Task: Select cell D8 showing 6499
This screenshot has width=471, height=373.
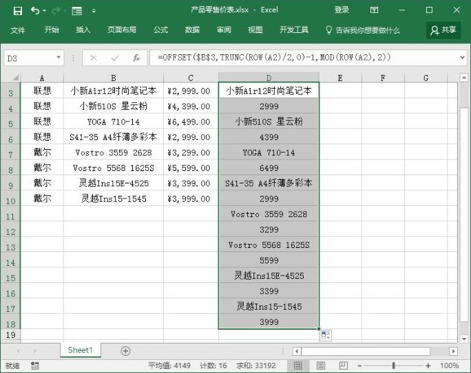Action: pos(269,168)
